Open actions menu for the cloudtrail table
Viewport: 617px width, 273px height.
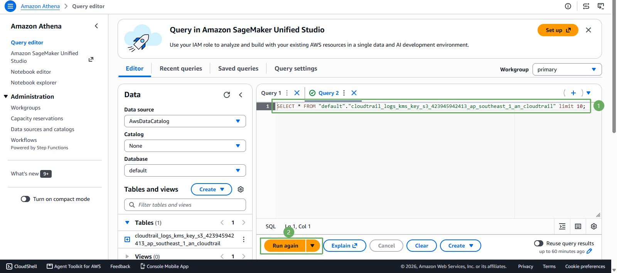pos(244,239)
